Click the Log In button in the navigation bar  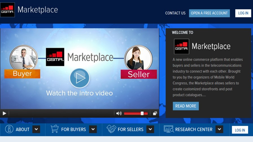(x=240, y=130)
